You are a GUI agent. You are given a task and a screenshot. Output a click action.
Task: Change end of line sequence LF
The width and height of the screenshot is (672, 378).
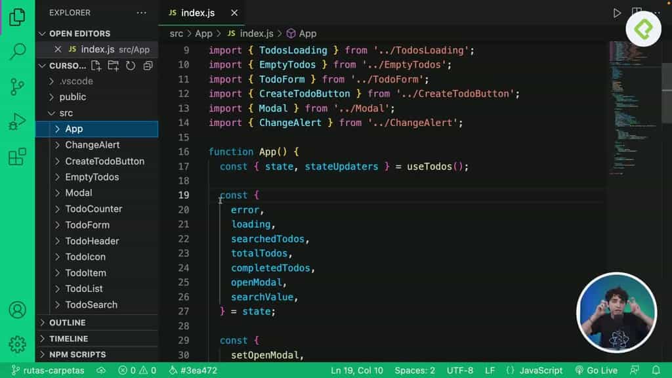[x=490, y=370]
